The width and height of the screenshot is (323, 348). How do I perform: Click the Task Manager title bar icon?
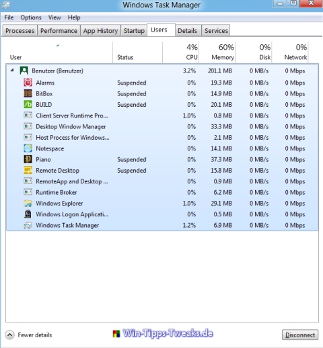[5, 5]
